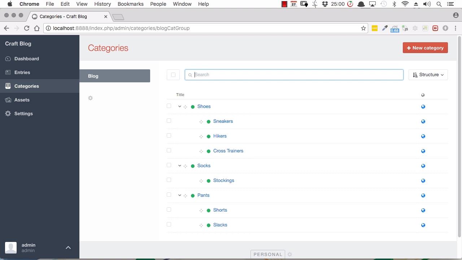Select the Shoes row checkbox

(169, 106)
